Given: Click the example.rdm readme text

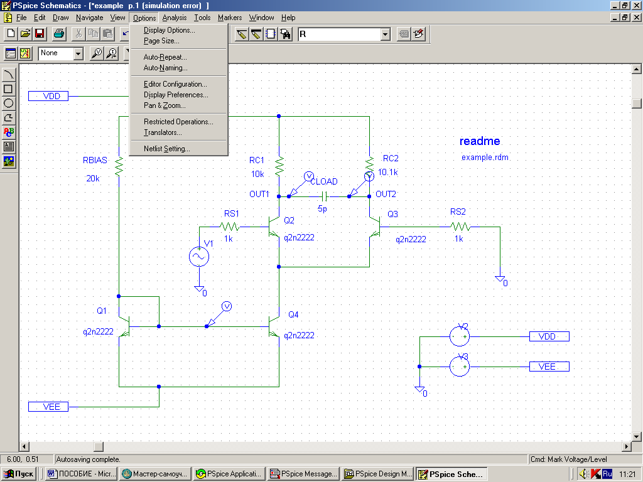Looking at the screenshot, I should click(485, 158).
